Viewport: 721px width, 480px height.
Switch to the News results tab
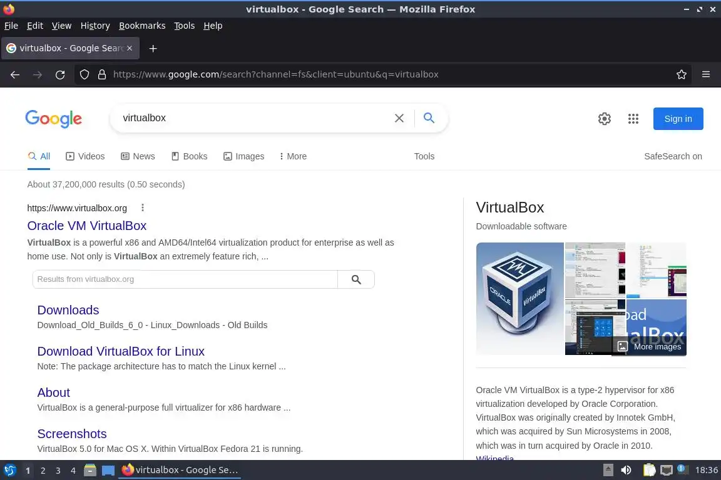(x=138, y=156)
